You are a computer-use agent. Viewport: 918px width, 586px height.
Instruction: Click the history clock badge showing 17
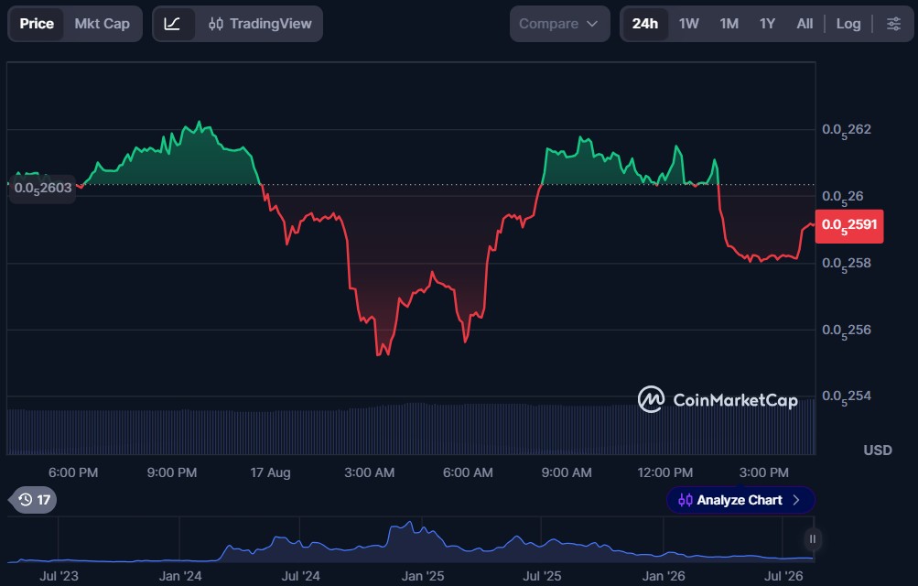(33, 500)
